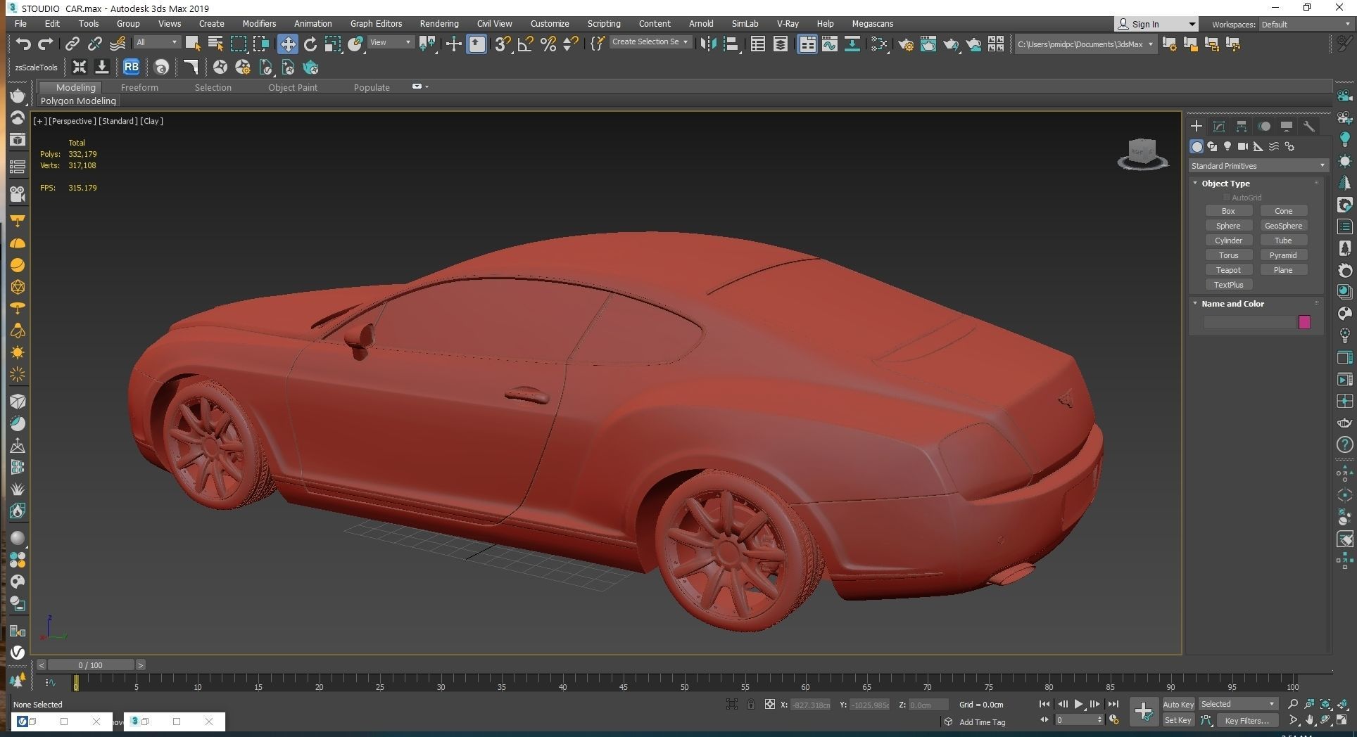Click the RB toolbar icon
Screen dimensions: 1357x737
131,68
